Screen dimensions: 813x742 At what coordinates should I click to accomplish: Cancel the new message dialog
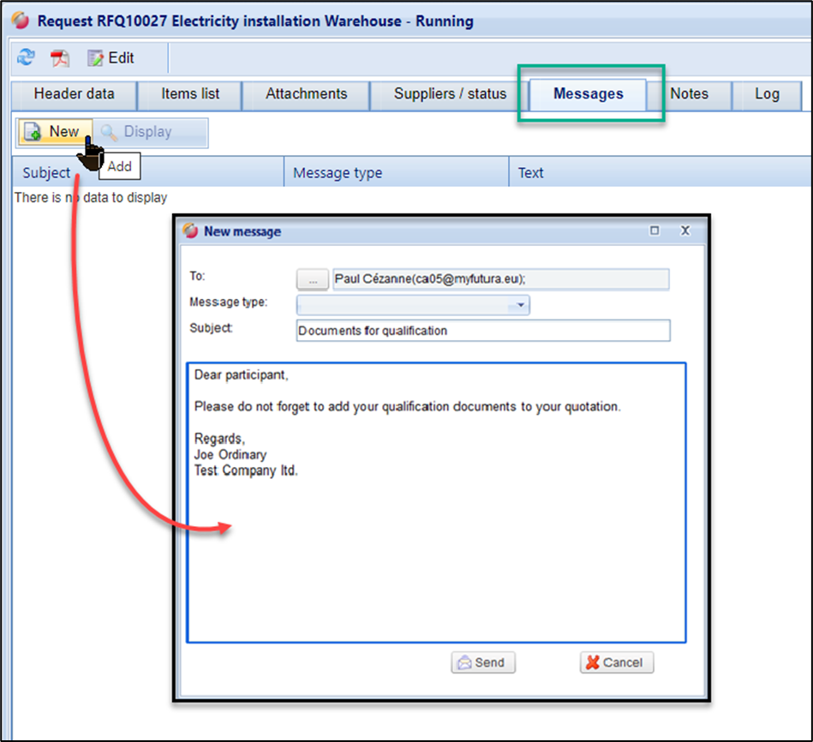616,662
